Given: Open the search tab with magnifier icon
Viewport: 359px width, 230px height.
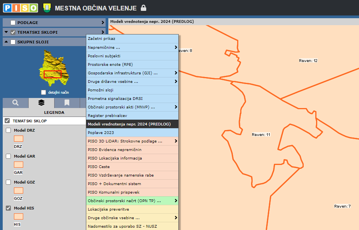Looking at the screenshot, I should coord(15,103).
